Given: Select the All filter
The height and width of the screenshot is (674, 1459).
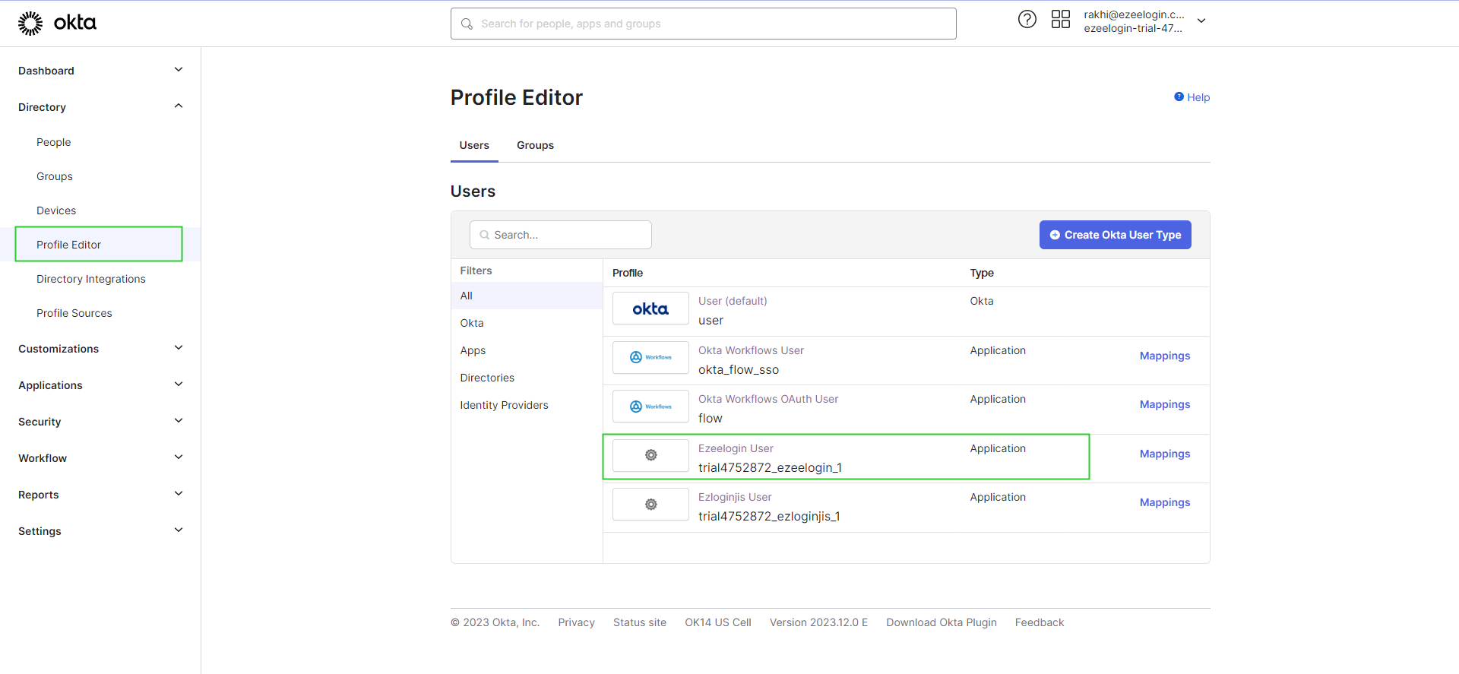Looking at the screenshot, I should tap(527, 296).
